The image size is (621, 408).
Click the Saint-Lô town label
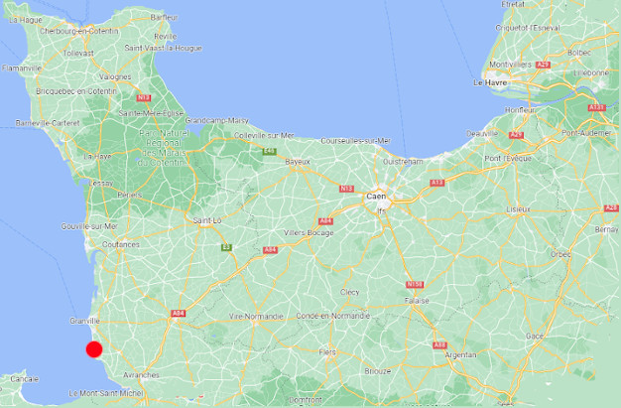click(207, 220)
